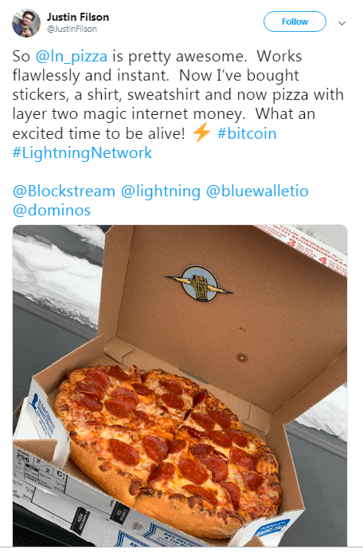This screenshot has height=553, width=363.
Task: Open the @JustinFilson handle link
Action: click(x=72, y=29)
